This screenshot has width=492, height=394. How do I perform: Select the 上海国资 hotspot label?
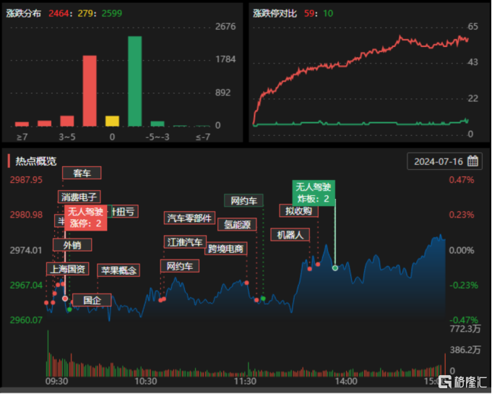click(x=68, y=269)
